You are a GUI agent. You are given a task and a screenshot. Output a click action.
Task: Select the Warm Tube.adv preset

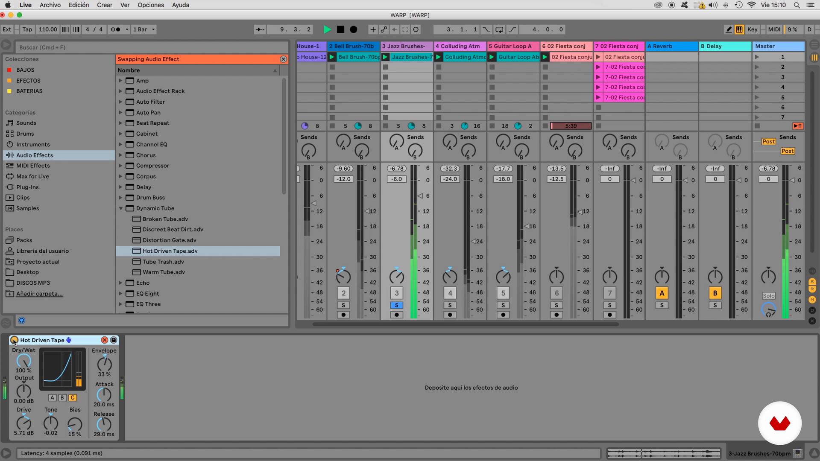pos(164,272)
